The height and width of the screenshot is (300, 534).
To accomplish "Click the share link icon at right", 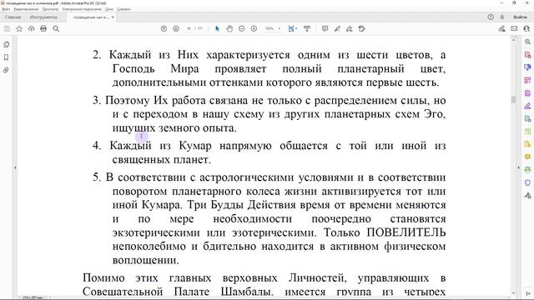I will 502,29.
